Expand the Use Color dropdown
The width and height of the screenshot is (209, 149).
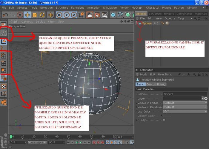click(185, 111)
